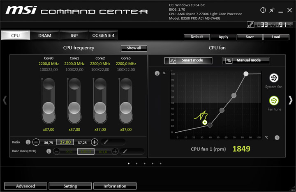296x192 pixels.
Task: Select the first page indicator dot
Action: click(129, 164)
